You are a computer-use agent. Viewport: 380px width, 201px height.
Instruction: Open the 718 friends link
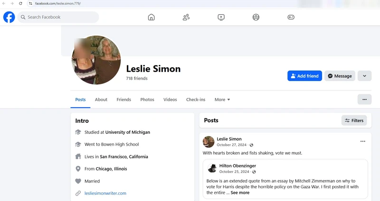pyautogui.click(x=137, y=78)
